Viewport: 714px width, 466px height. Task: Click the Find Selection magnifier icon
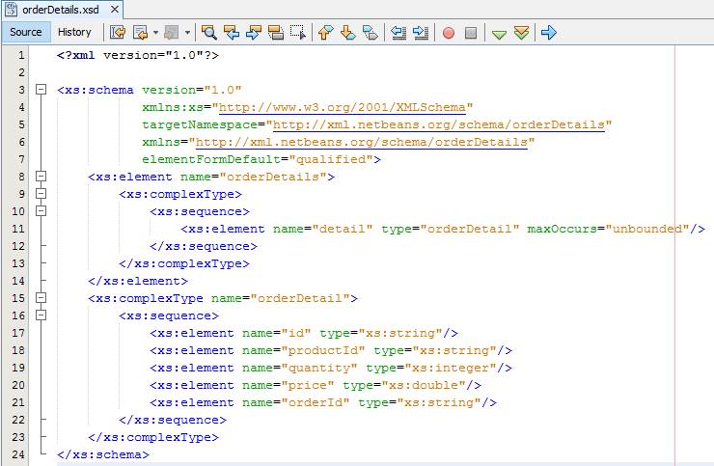coord(209,33)
